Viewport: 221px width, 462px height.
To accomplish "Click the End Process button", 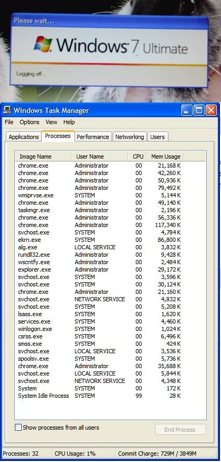I will pos(180,430).
